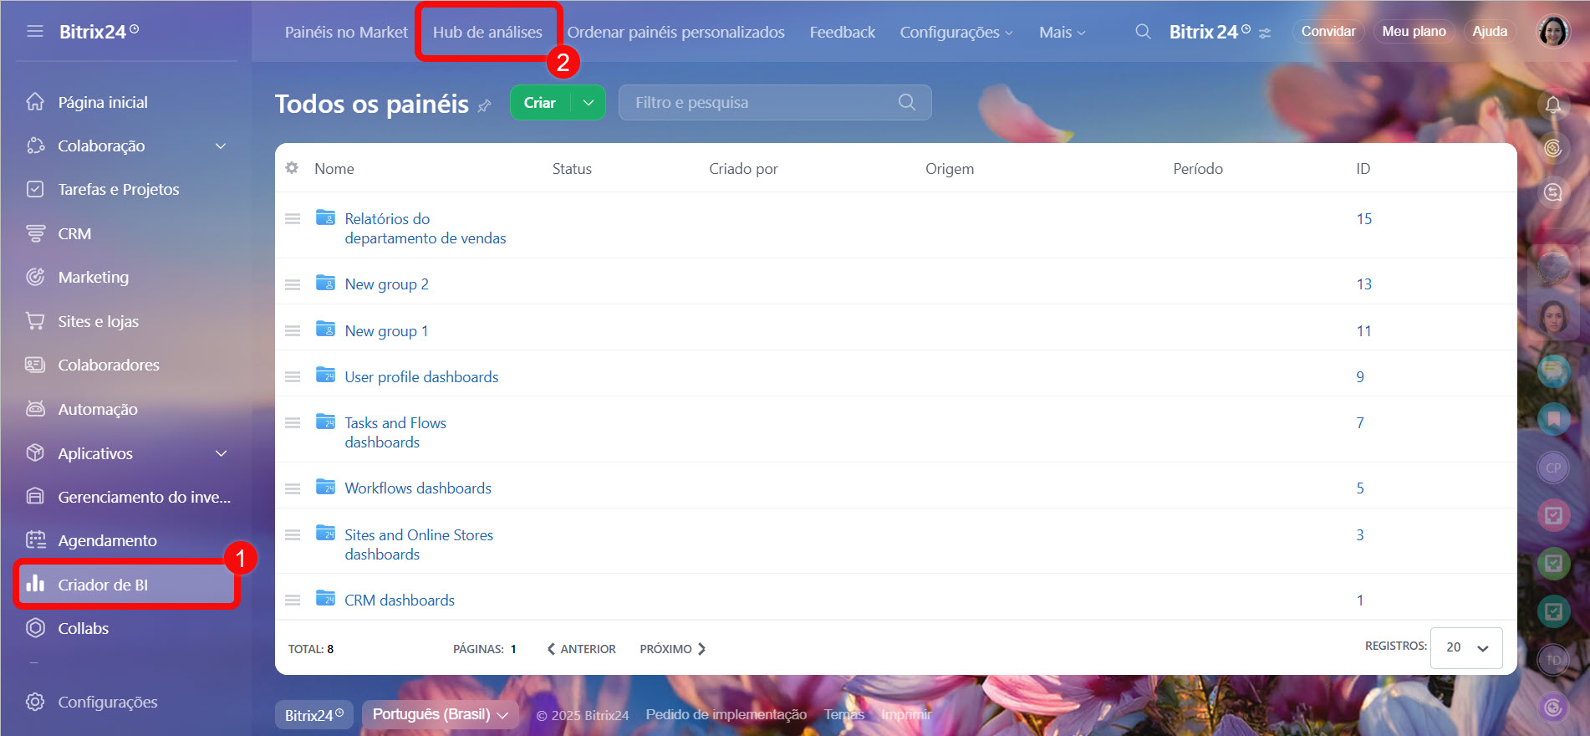
Task: Click the Convidar button
Action: point(1328,32)
